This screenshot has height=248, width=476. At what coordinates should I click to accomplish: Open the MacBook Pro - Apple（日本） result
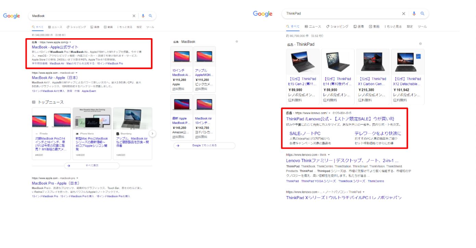55,183
